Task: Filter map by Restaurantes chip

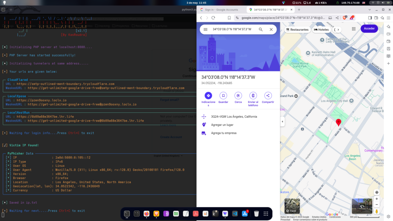Action: tap(297, 30)
